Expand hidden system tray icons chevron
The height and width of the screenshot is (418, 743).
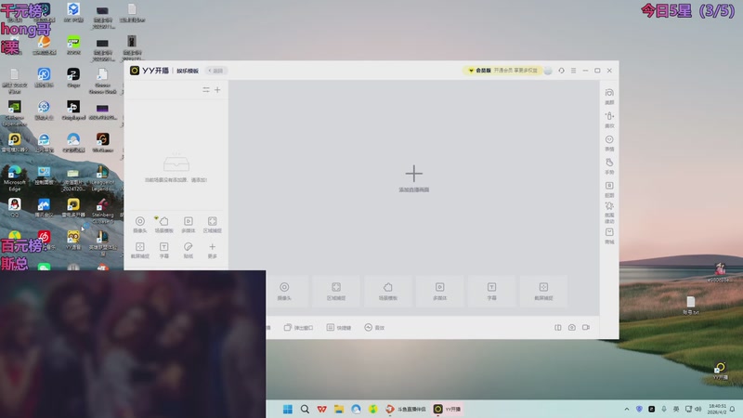point(627,409)
